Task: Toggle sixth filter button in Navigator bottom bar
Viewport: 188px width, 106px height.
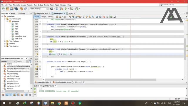Action: [22, 95]
